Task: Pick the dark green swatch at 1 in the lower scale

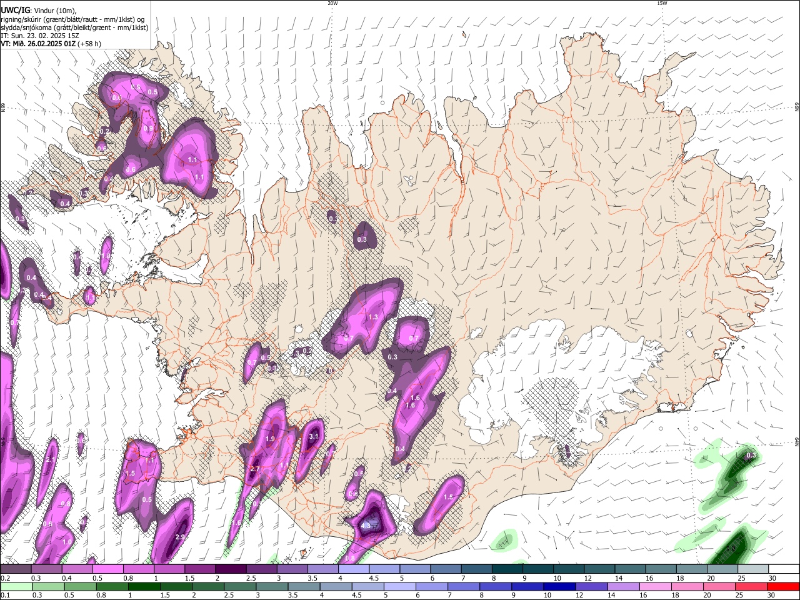Action: [144, 586]
